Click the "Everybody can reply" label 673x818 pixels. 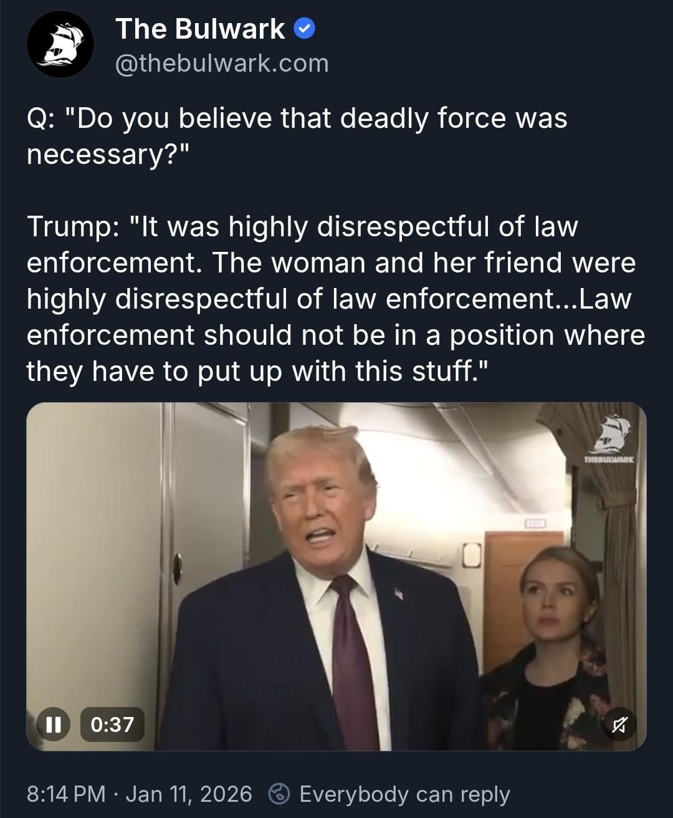click(x=405, y=794)
